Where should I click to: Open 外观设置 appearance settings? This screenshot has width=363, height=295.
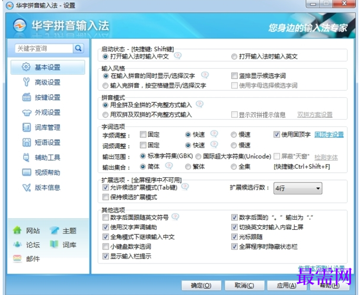pos(47,113)
